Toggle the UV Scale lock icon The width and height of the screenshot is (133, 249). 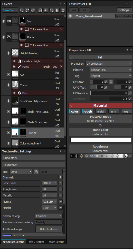click(x=111, y=82)
